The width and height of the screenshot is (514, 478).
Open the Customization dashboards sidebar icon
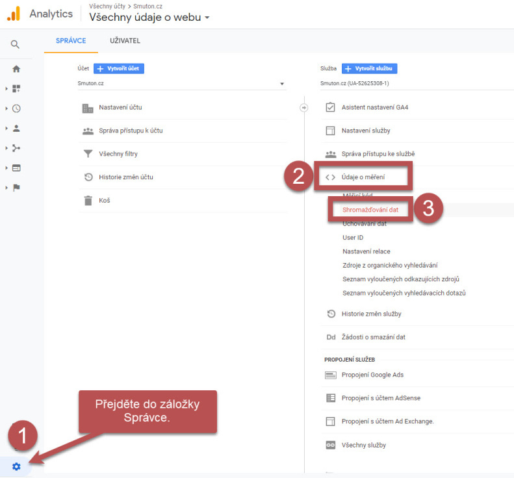tap(16, 88)
